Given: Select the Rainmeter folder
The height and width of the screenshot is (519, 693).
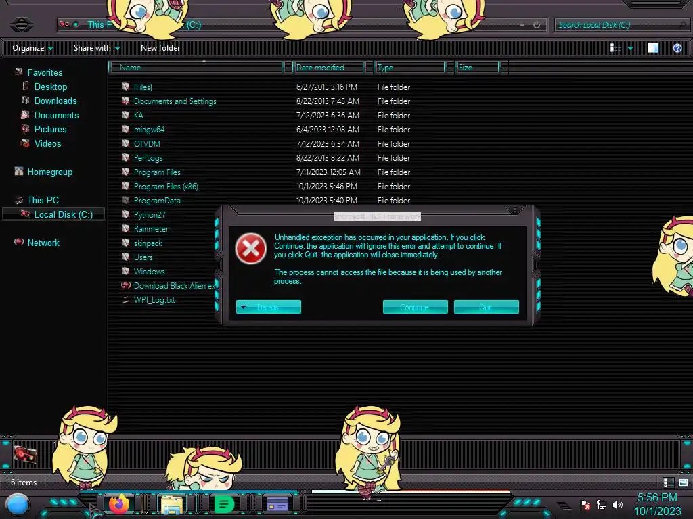Looking at the screenshot, I should (x=151, y=228).
